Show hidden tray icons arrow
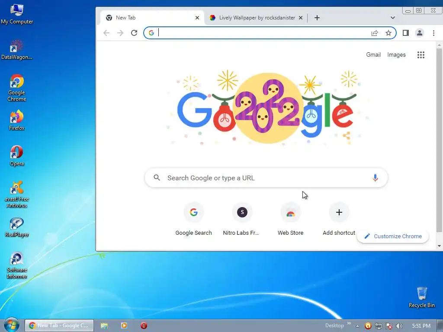This screenshot has width=443, height=332. pos(357,326)
